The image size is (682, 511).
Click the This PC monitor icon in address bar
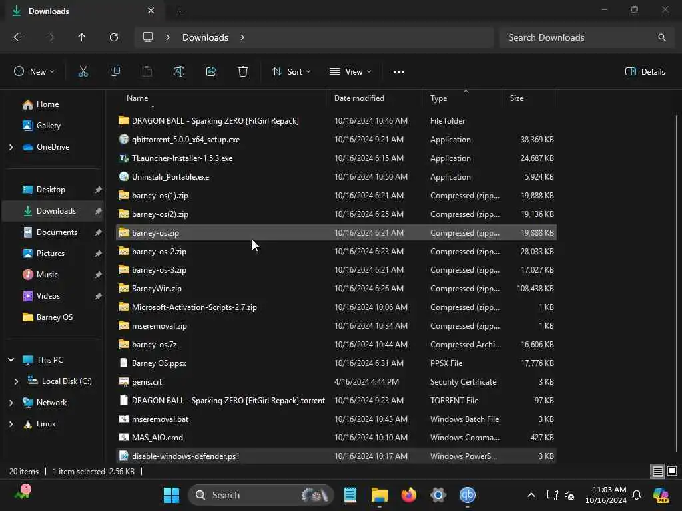tap(148, 37)
